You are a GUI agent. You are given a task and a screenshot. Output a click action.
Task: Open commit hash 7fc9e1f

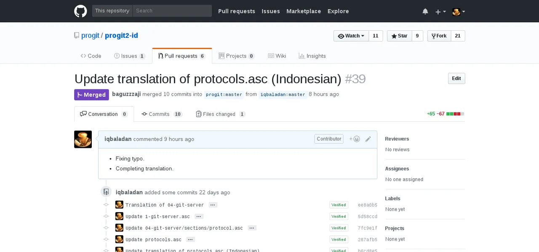pos(368,228)
